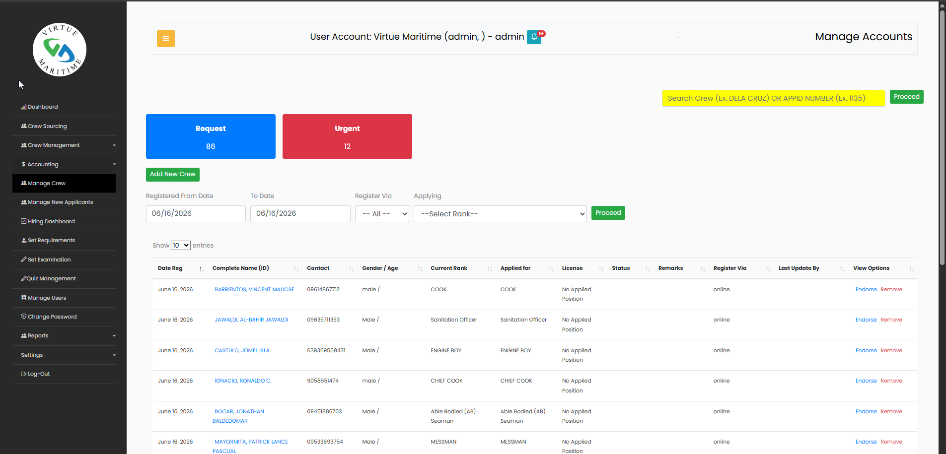The height and width of the screenshot is (454, 946).
Task: Remove CASTULO, JOMEL ISLA
Action: [891, 350]
